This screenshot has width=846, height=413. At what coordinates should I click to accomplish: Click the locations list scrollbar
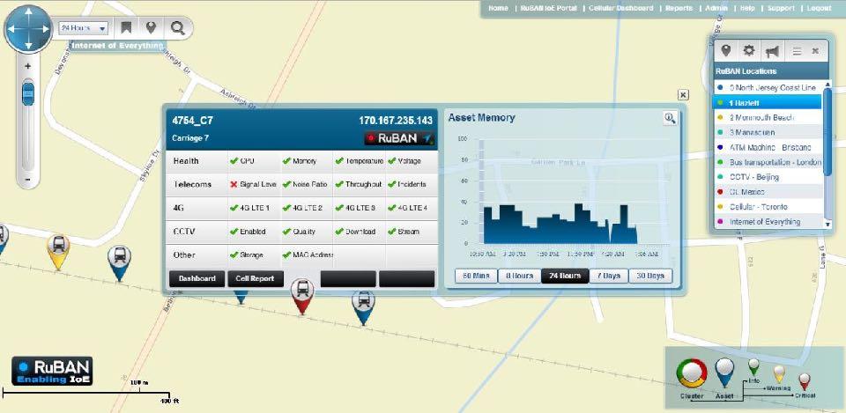coord(827,131)
